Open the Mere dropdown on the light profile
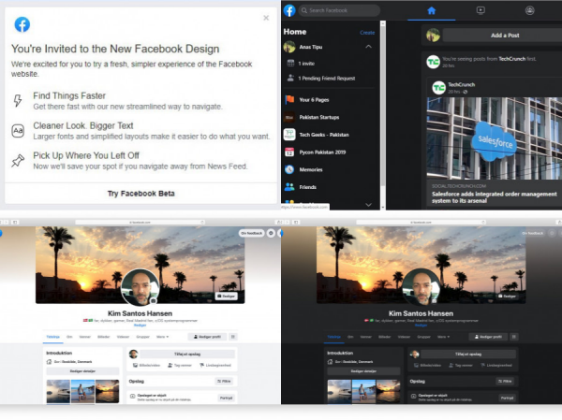Viewport: 562px width, 420px height. (162, 337)
